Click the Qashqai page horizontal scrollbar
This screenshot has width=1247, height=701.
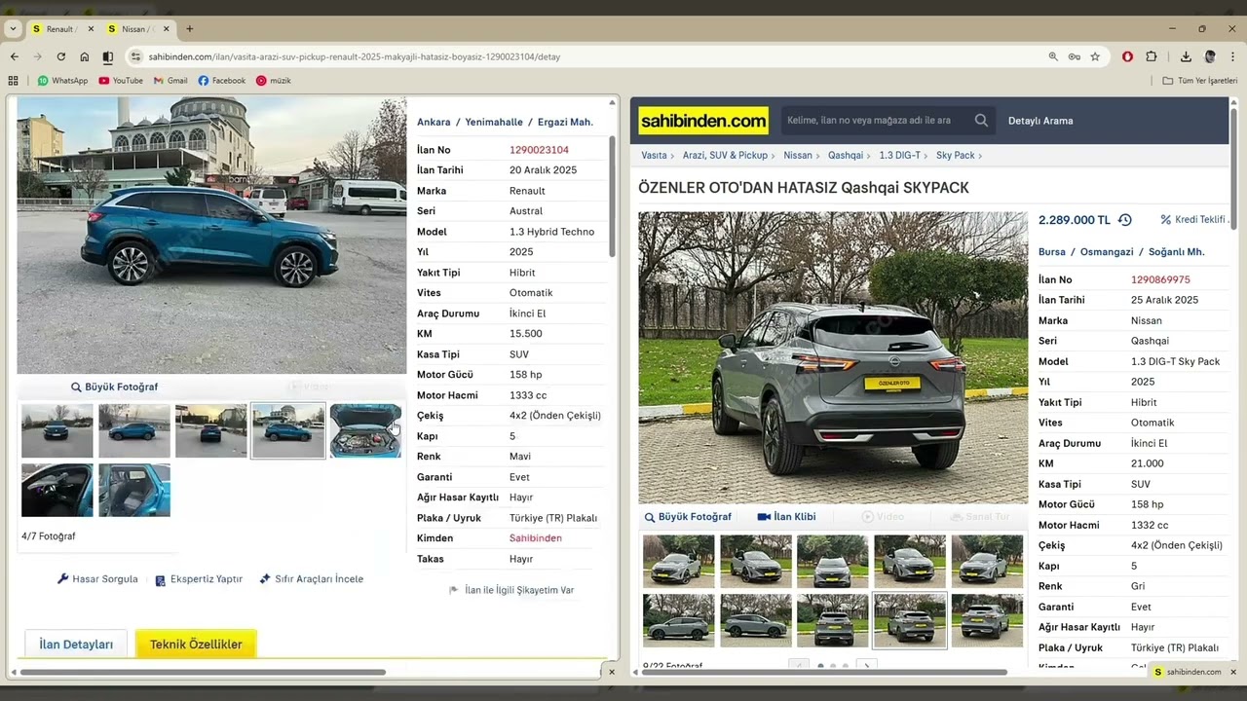(825, 672)
